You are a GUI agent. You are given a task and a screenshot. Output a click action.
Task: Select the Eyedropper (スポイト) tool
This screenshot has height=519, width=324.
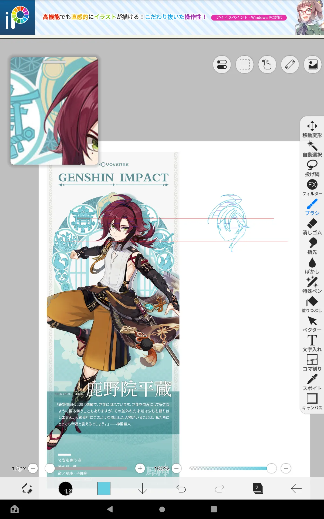pyautogui.click(x=312, y=382)
